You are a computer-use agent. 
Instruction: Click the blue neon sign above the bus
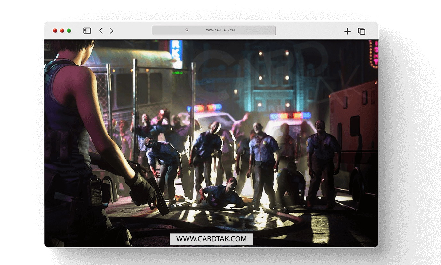coord(176,53)
